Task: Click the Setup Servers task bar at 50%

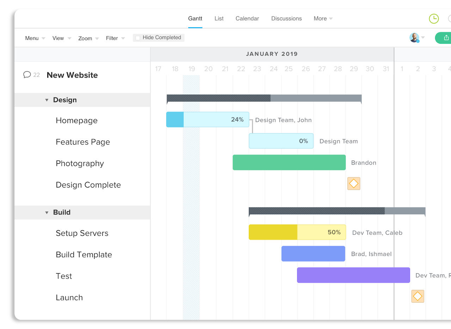Action: click(297, 232)
